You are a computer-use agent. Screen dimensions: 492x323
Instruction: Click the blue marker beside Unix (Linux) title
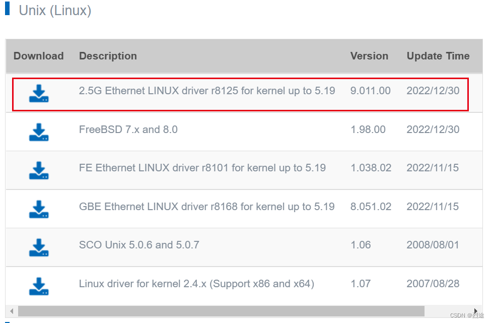click(x=7, y=10)
